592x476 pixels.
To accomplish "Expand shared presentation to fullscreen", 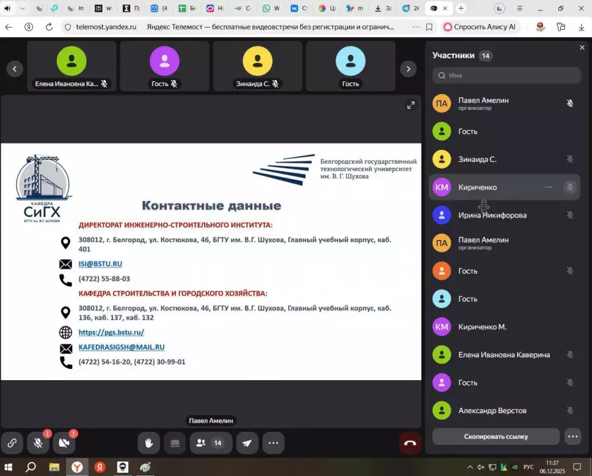I will point(410,105).
